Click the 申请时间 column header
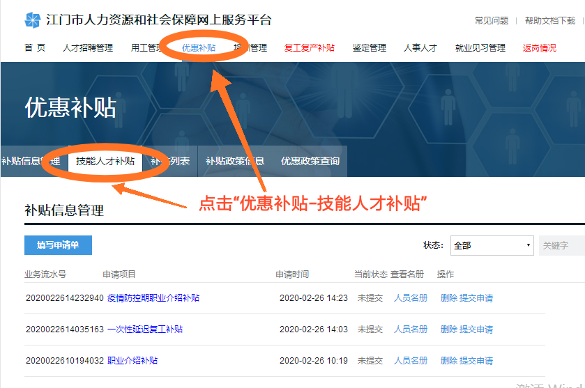Viewport: 585px width, 388px height. [292, 274]
